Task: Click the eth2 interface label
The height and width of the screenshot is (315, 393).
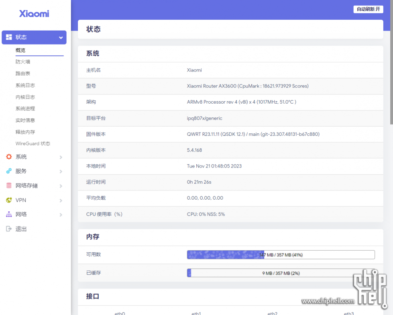Action: pyautogui.click(x=273, y=313)
